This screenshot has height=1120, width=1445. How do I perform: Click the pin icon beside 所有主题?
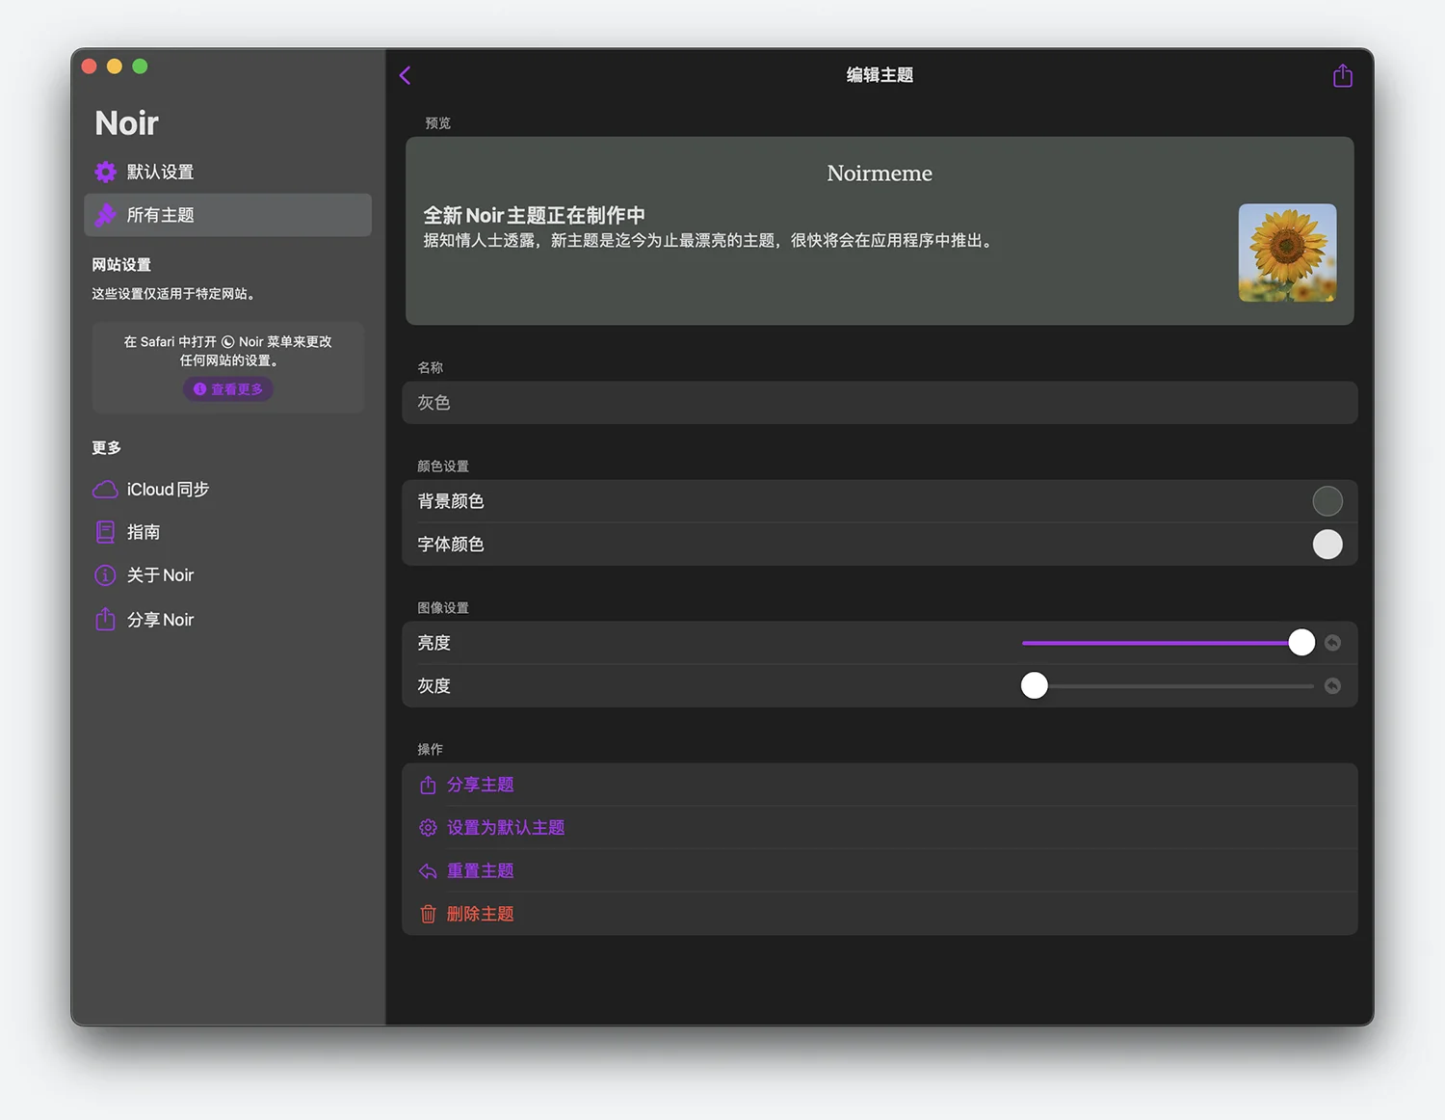tap(105, 215)
